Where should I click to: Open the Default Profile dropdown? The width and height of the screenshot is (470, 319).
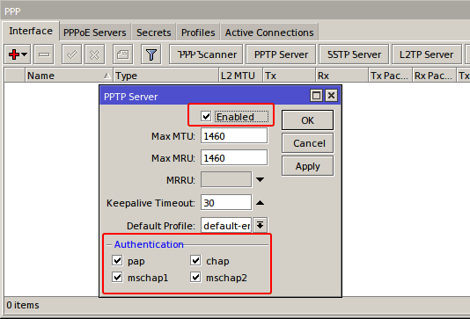pos(261,225)
